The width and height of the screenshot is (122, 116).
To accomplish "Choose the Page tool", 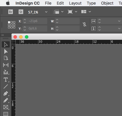I will (x=6, y=58).
